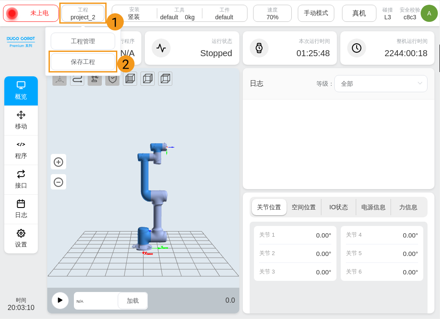Image resolution: width=440 pixels, height=319 pixels.
Task: Open the 碰撞 L3 collision level
Action: [388, 13]
